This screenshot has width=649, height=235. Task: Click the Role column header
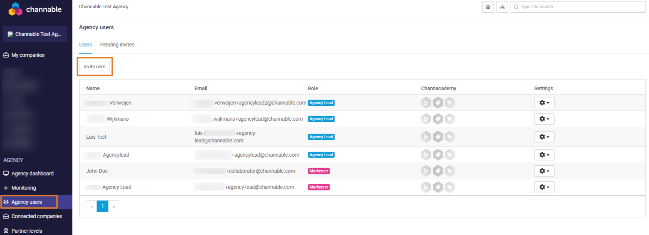pos(313,88)
